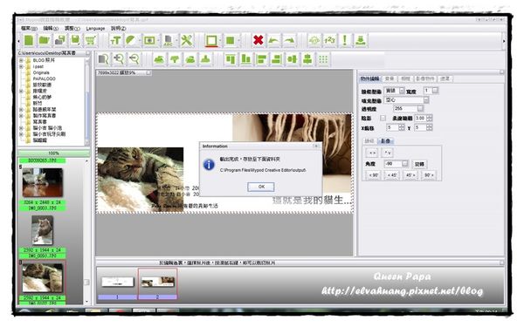Click the green exclamation mark icon
This screenshot has width=524, height=327.
[x=345, y=40]
